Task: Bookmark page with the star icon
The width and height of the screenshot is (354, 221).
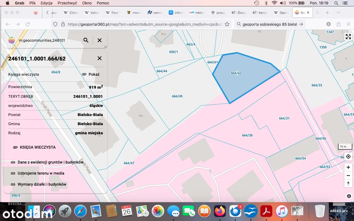Action: tap(227, 24)
